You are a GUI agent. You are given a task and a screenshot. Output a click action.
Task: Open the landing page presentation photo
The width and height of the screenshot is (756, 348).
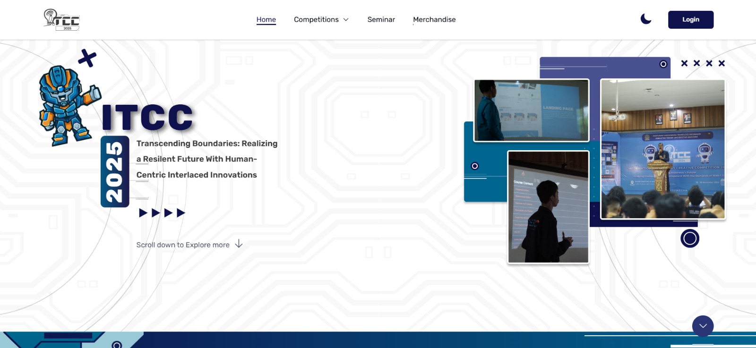pos(532,110)
